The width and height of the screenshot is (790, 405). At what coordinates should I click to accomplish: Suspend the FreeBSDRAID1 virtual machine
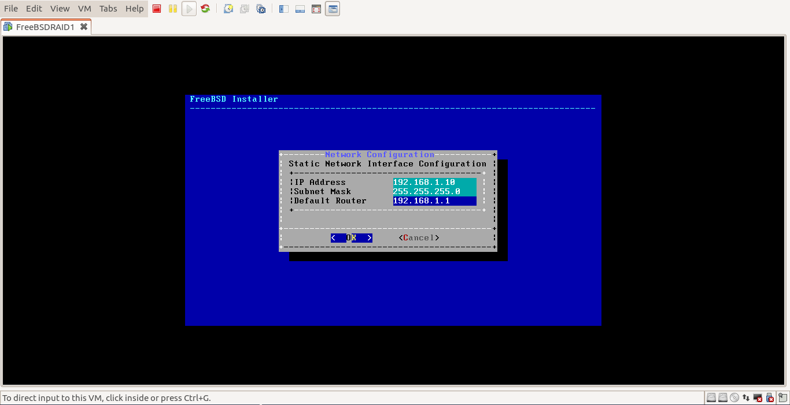(x=172, y=8)
